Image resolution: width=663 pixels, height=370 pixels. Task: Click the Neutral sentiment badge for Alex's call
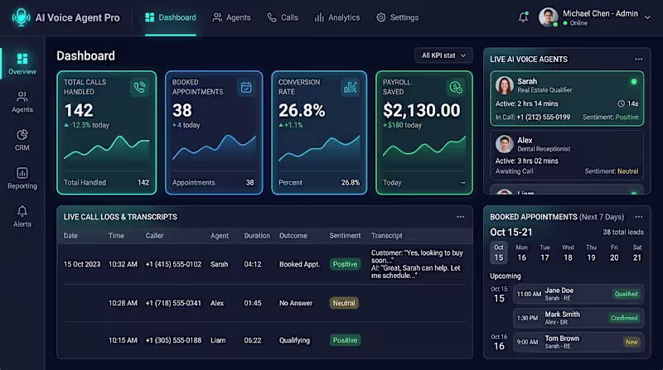pos(344,303)
